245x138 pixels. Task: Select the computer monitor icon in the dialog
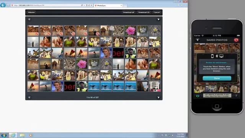coord(221,56)
